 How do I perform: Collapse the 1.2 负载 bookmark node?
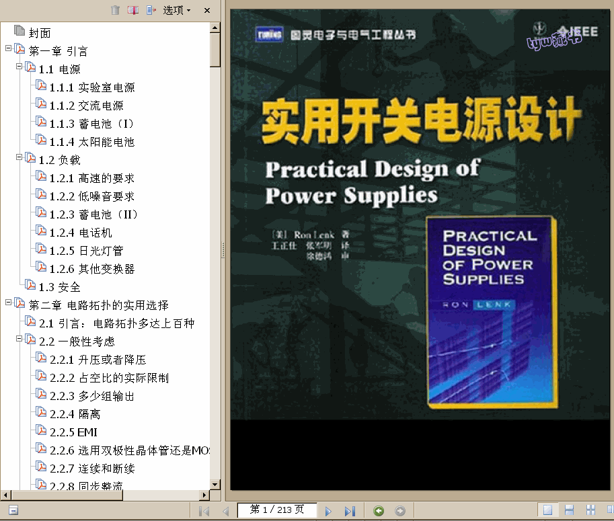pos(19,157)
